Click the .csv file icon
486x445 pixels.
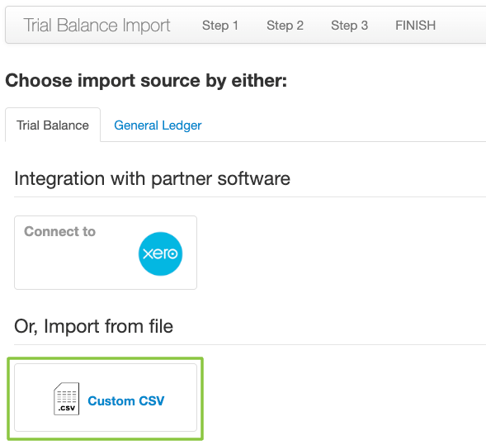pos(66,399)
